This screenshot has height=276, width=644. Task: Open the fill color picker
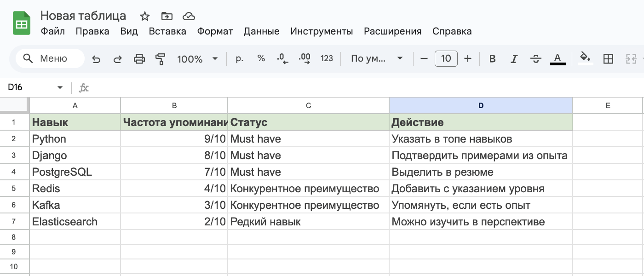click(585, 58)
